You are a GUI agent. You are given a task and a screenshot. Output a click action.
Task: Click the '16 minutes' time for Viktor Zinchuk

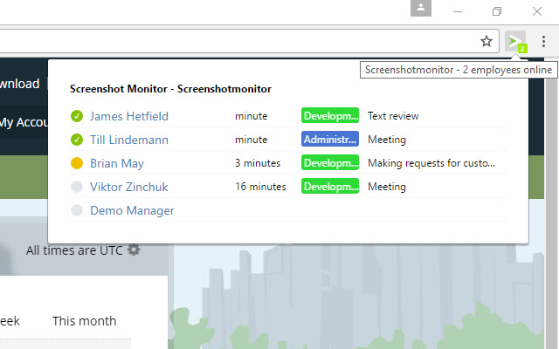pos(260,187)
